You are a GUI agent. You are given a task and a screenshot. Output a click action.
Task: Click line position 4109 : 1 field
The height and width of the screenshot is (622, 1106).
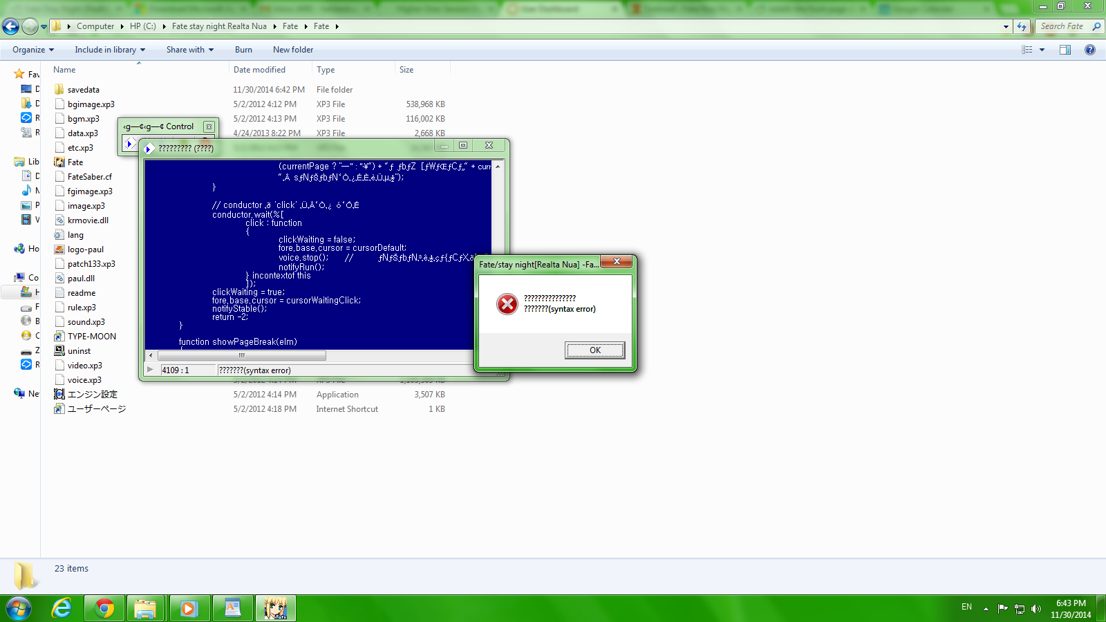(188, 370)
